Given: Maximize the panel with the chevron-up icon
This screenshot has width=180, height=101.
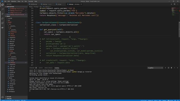Looking at the screenshot, I should 174,68.
